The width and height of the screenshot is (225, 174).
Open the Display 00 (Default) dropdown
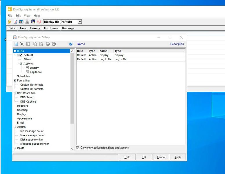pyautogui.click(x=80, y=22)
